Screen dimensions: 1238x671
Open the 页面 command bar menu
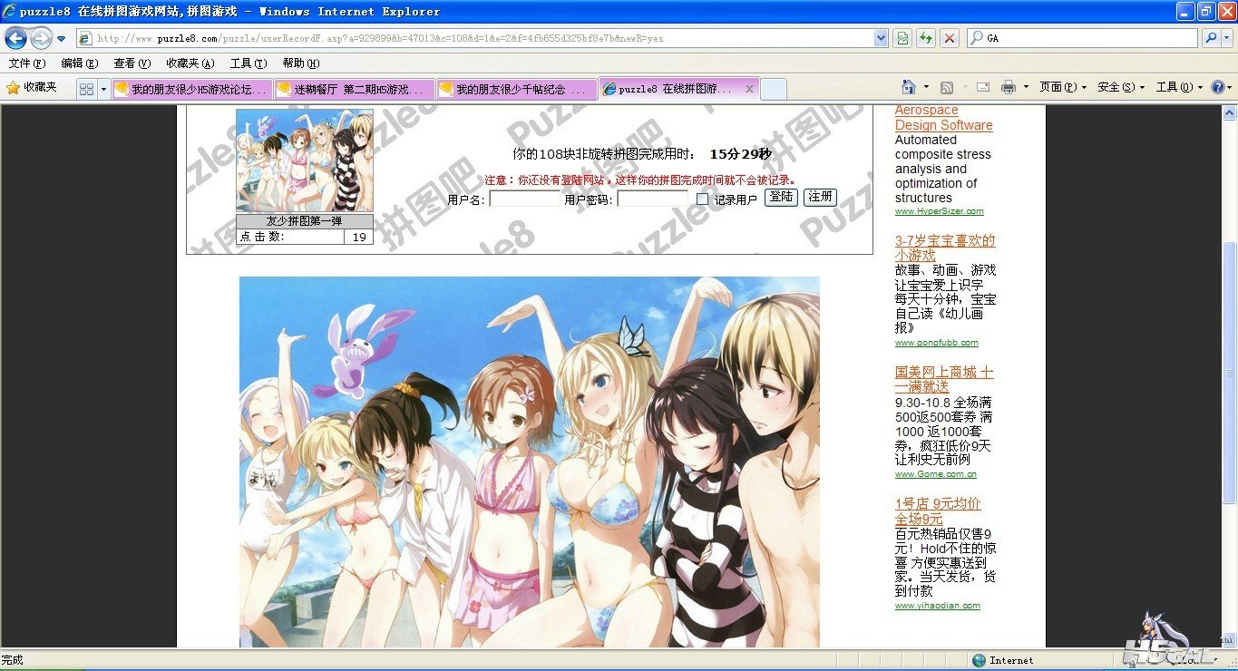pyautogui.click(x=1062, y=87)
